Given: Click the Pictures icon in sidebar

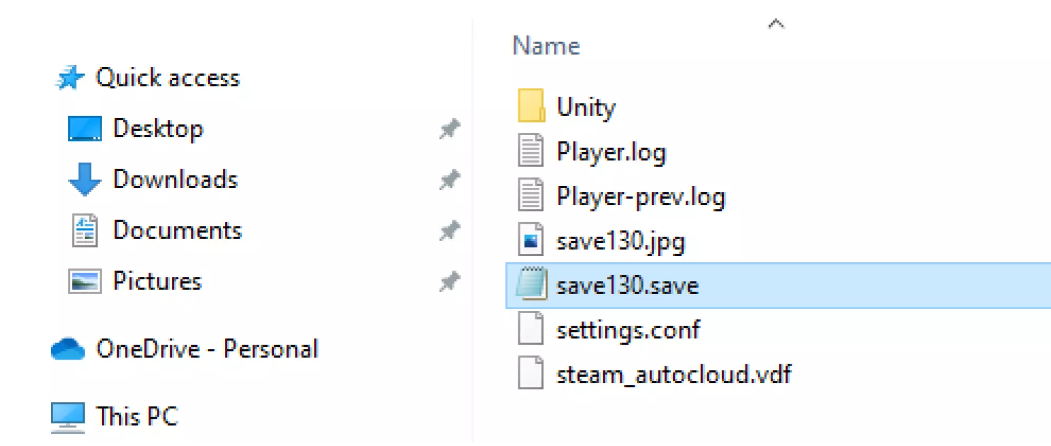Looking at the screenshot, I should pos(85,281).
